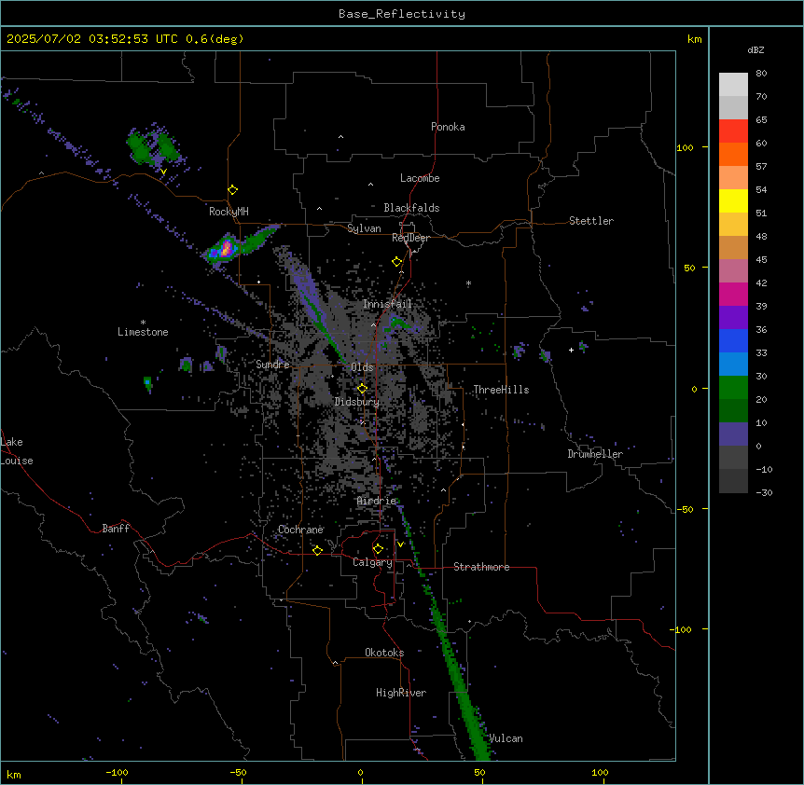Image resolution: width=804 pixels, height=785 pixels.
Task: Select the magenta 42-39 dBZ legend swatch
Action: (733, 294)
